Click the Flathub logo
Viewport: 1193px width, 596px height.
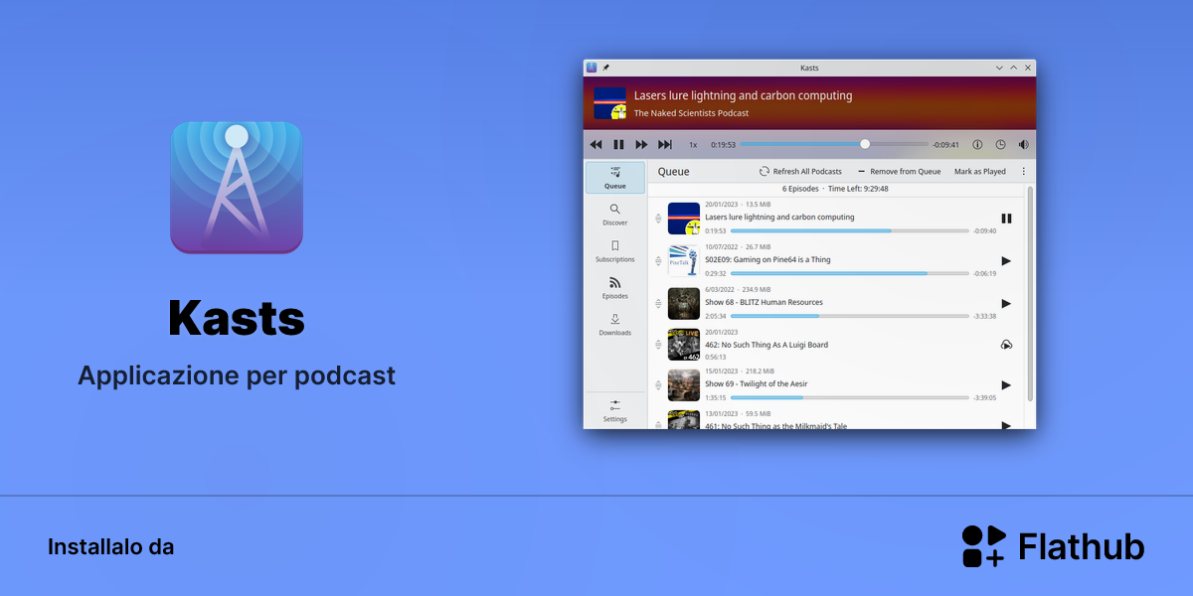pyautogui.click(x=1054, y=546)
